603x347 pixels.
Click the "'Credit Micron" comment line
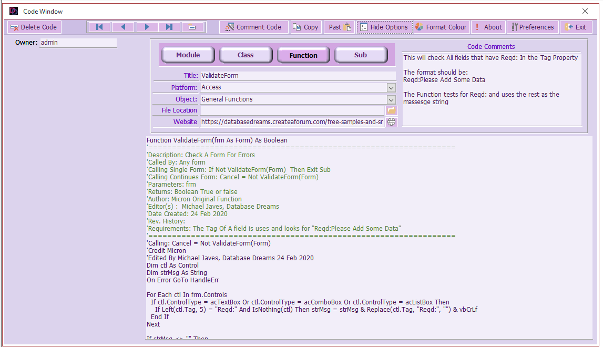tap(166, 250)
